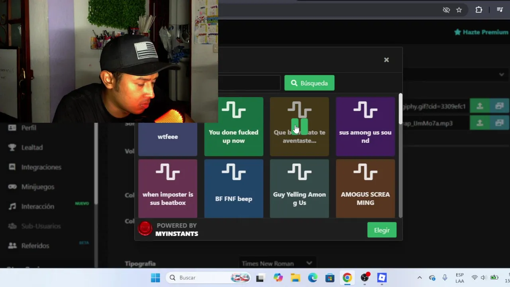Bookmark page with the star icon

click(x=459, y=10)
